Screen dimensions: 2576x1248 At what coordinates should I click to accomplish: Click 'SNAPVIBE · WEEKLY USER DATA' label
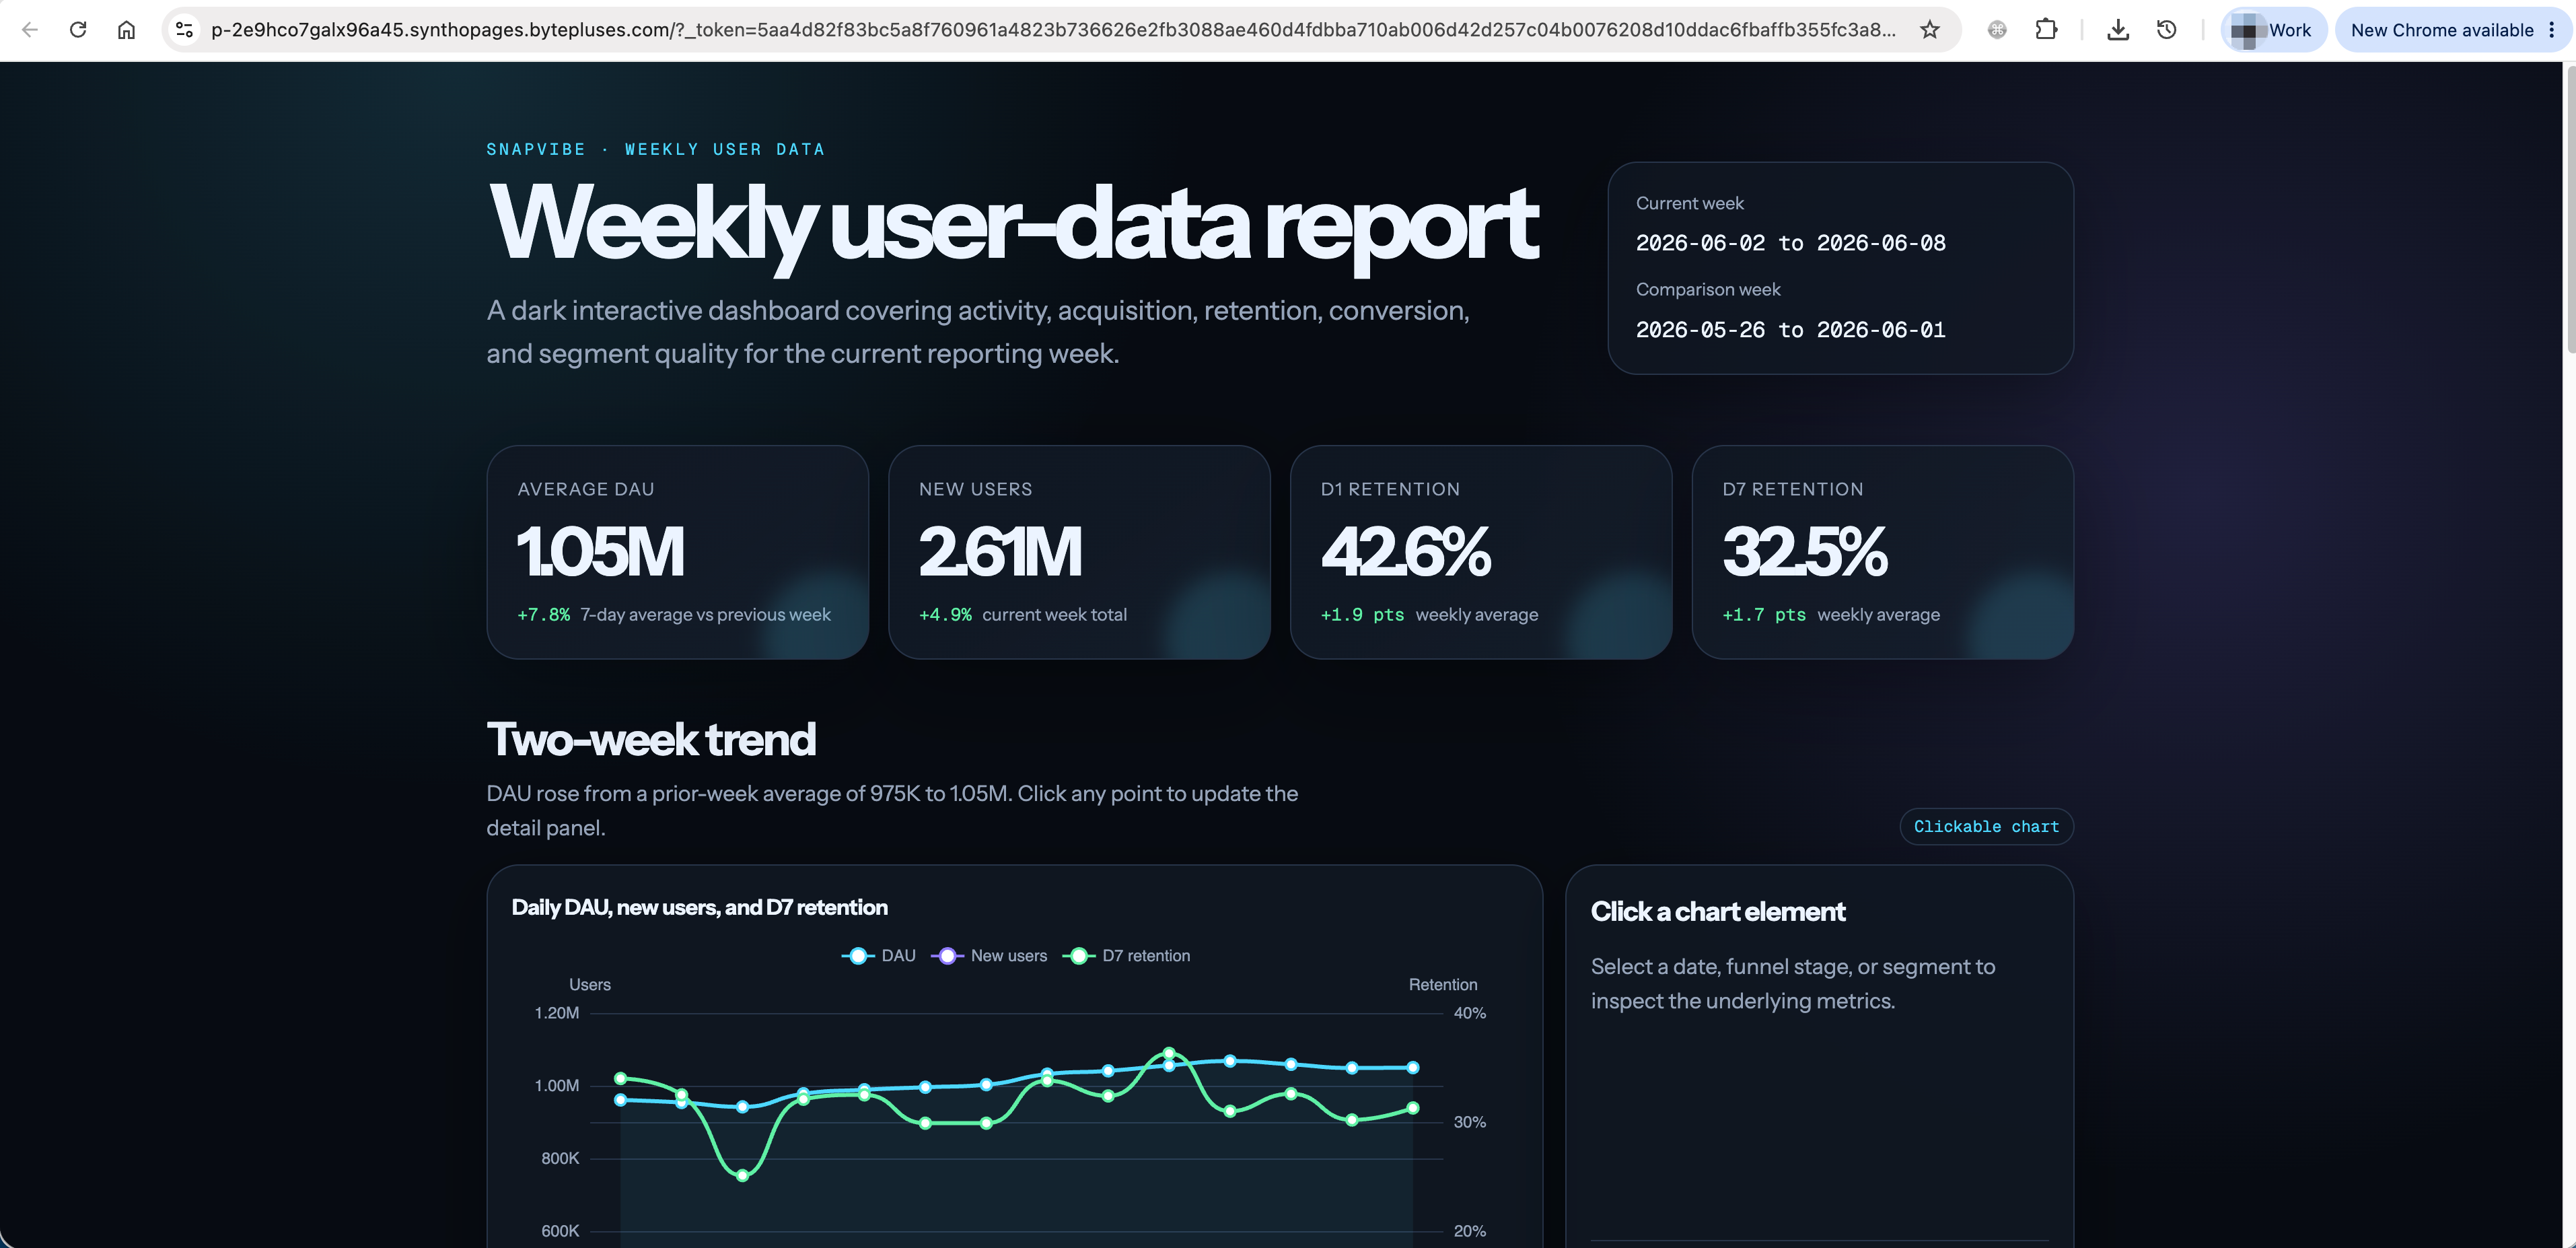coord(656,149)
